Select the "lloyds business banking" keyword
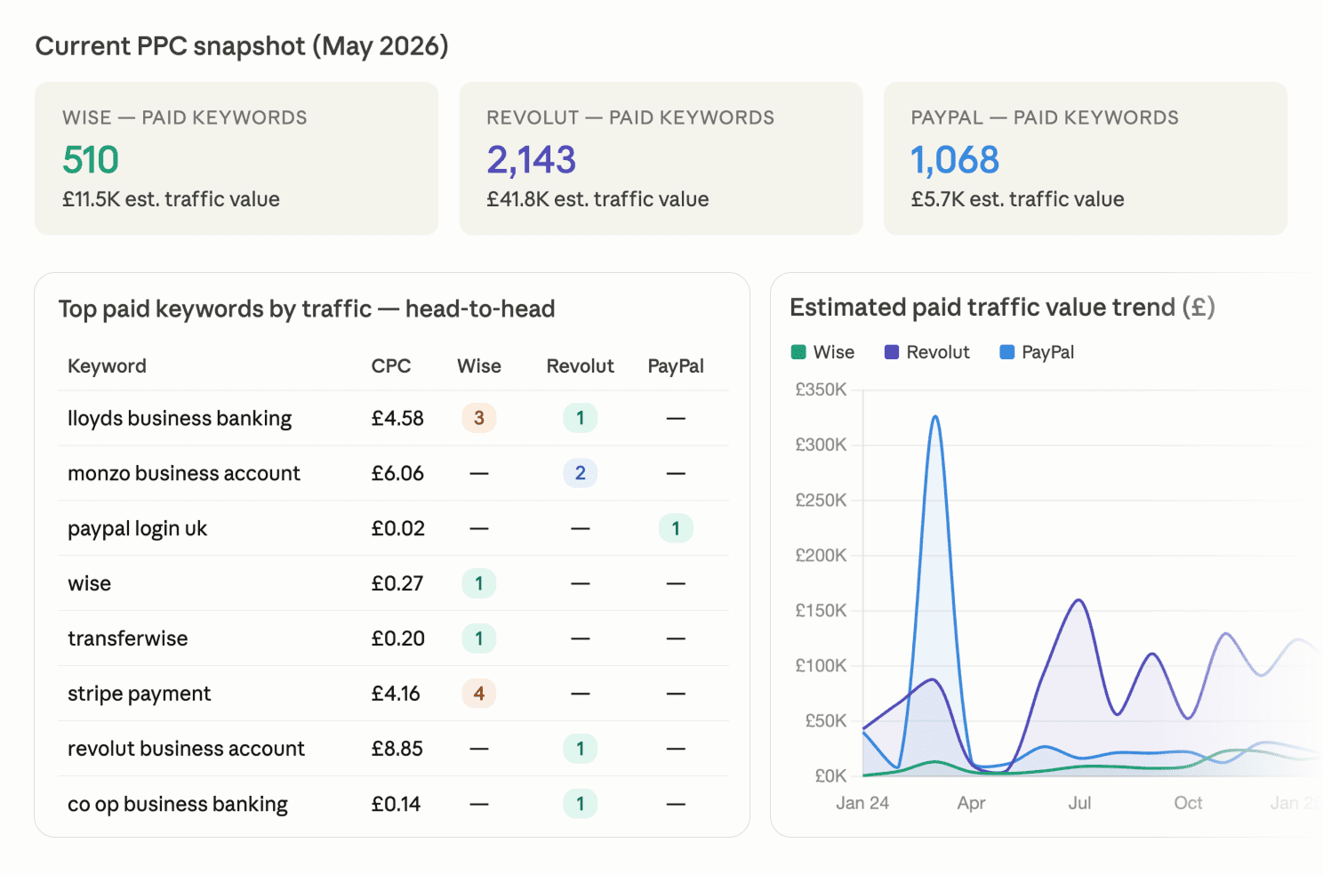This screenshot has width=1323, height=875. [180, 419]
